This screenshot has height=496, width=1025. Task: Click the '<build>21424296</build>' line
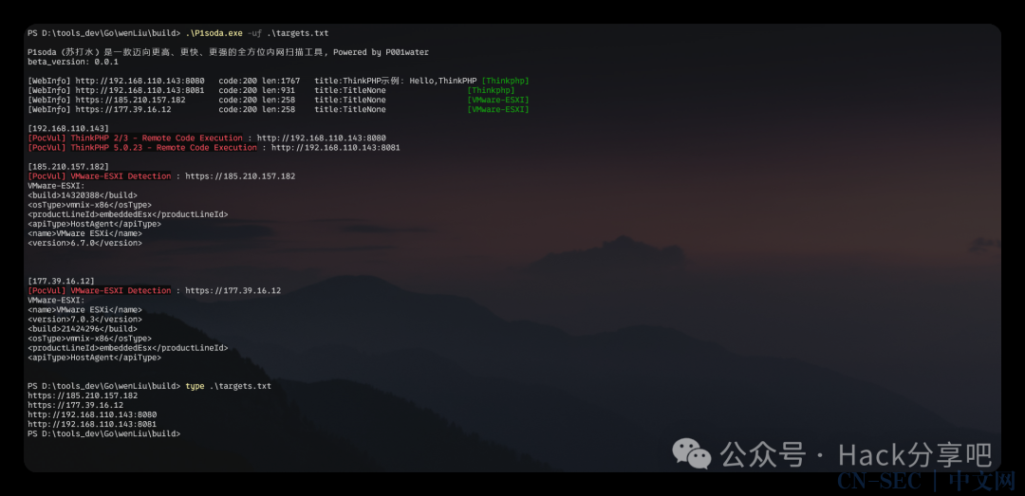pos(83,329)
